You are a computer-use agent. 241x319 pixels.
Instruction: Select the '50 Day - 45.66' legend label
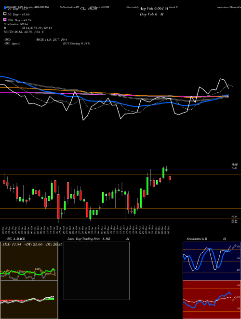pyautogui.click(x=18, y=14)
